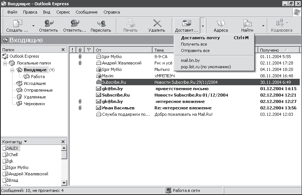Choose Получить все menu entry
This screenshot has height=195, width=302.
(214, 44)
